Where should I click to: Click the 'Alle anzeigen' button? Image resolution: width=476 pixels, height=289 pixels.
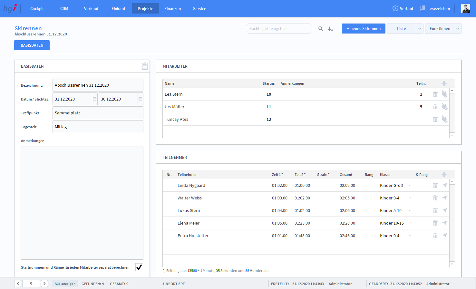[65, 284]
